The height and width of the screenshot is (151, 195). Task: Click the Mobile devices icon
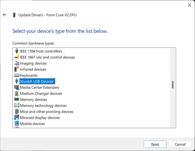pyautogui.click(x=17, y=123)
